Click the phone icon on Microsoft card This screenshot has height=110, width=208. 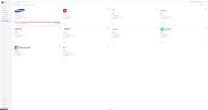coord(15,56)
